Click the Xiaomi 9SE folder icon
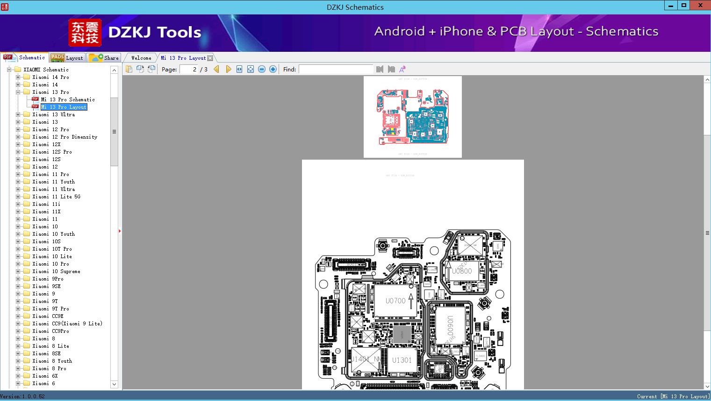This screenshot has height=401, width=711. 27,286
